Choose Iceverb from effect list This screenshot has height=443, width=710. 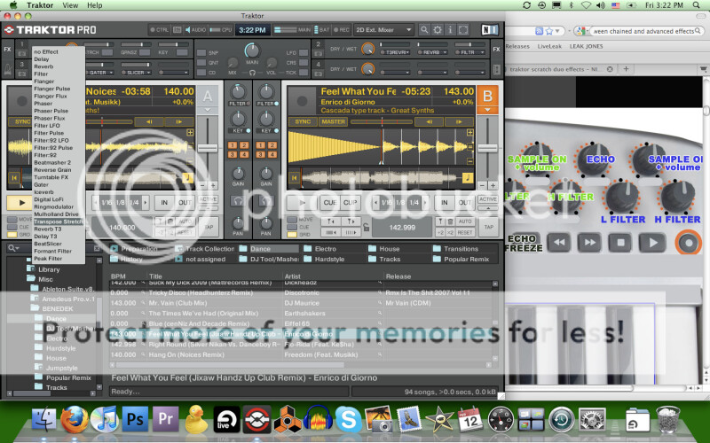point(43,191)
